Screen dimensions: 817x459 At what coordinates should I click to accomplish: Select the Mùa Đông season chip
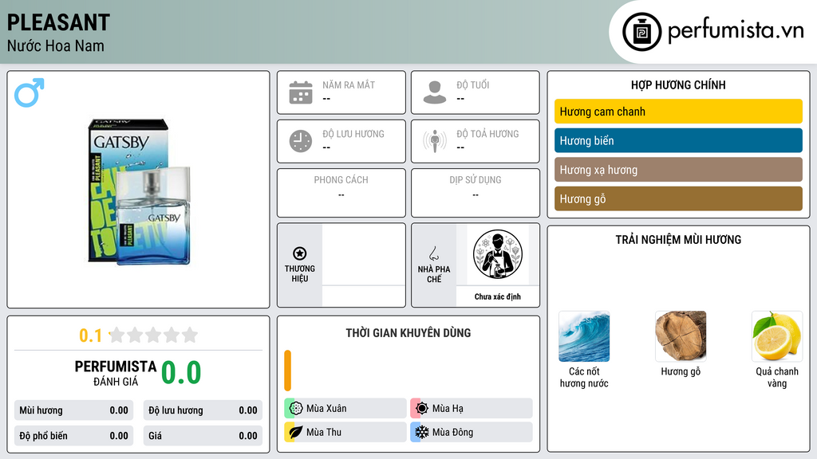point(472,432)
